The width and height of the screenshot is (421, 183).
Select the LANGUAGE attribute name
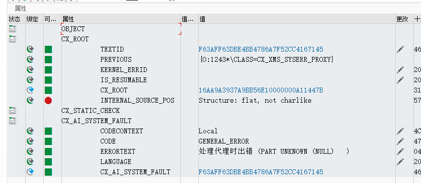pos(116,162)
